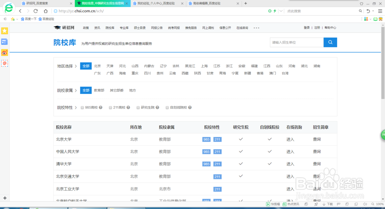
Task: Add a sidebar app with plus
Action: [x=5, y=198]
